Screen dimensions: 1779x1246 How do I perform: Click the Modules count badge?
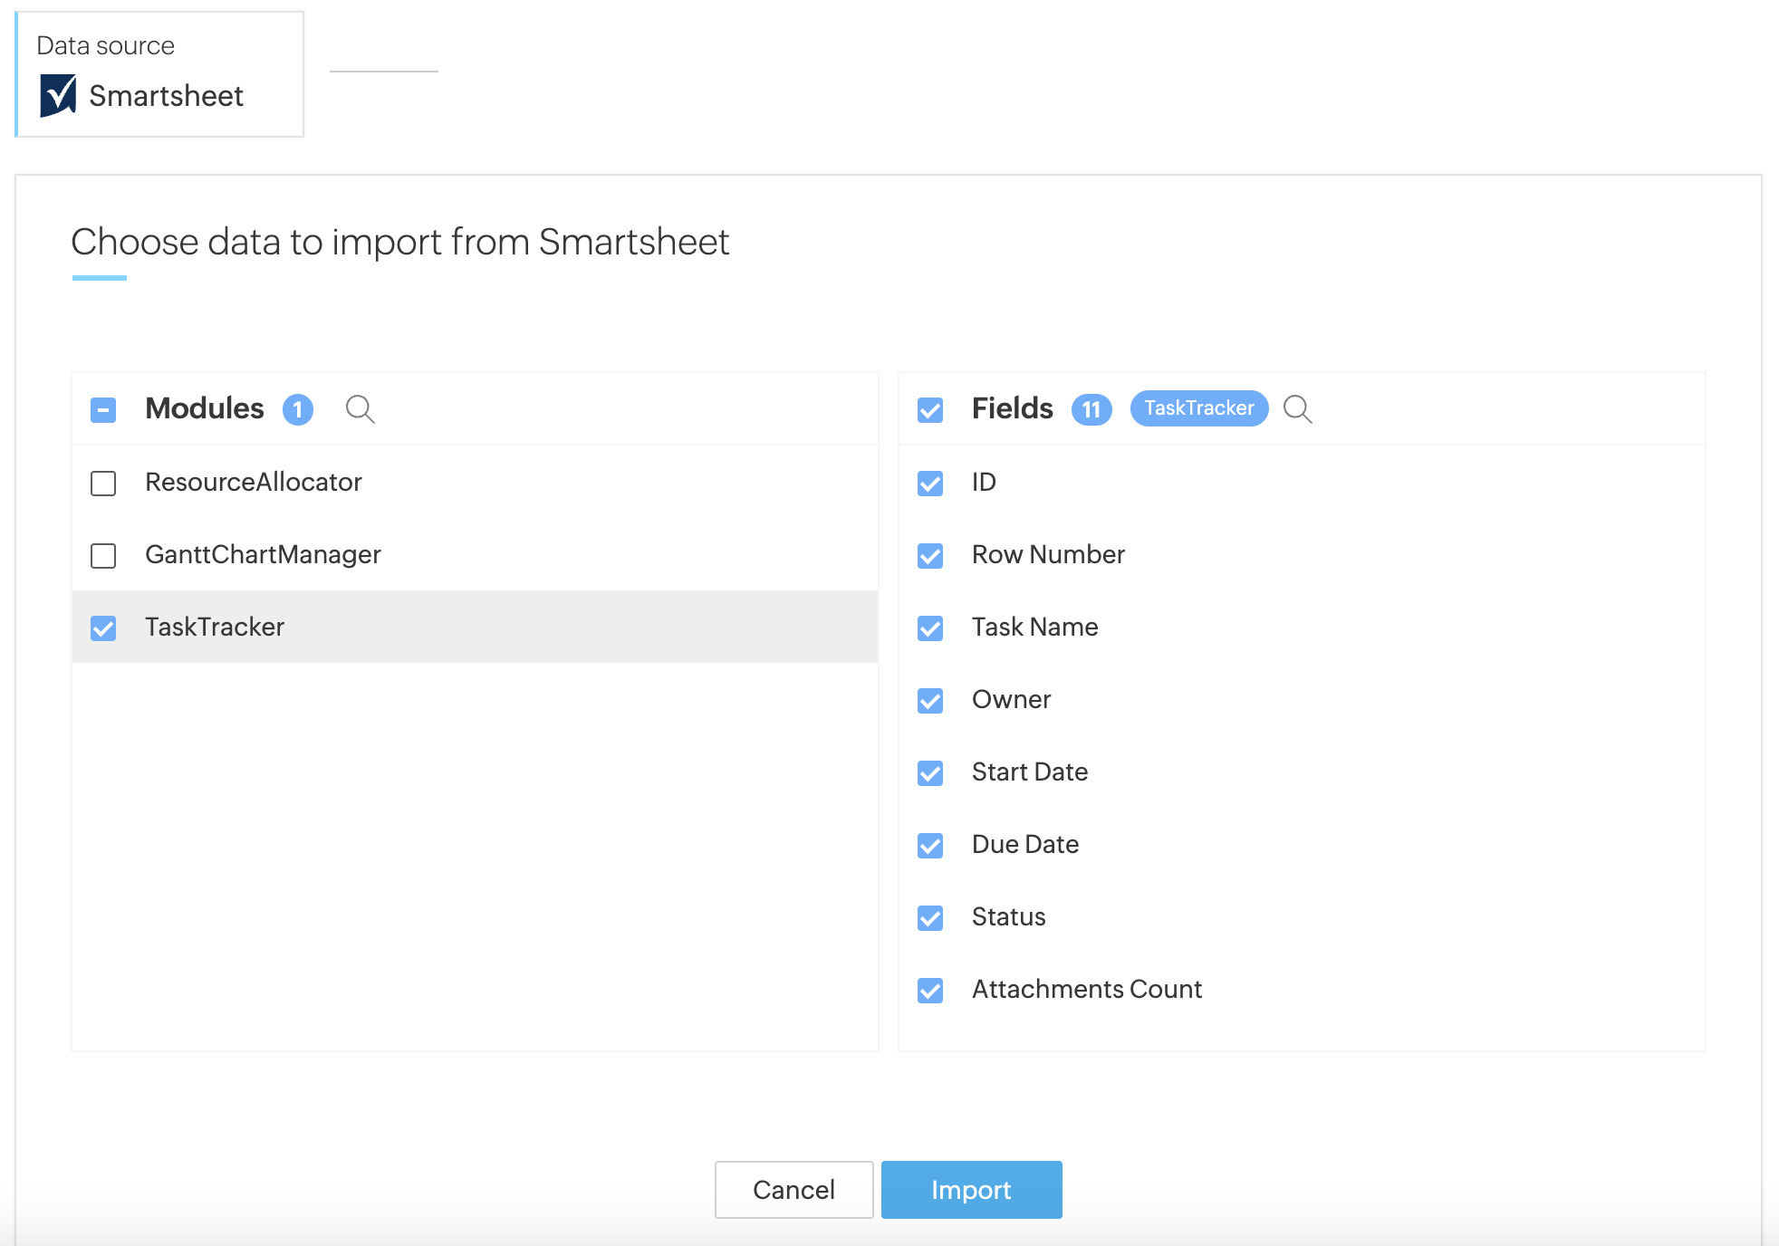point(297,409)
